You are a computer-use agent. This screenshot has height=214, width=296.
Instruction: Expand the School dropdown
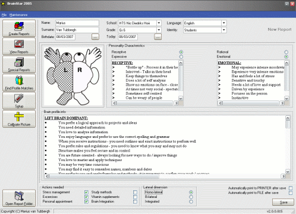(159, 23)
